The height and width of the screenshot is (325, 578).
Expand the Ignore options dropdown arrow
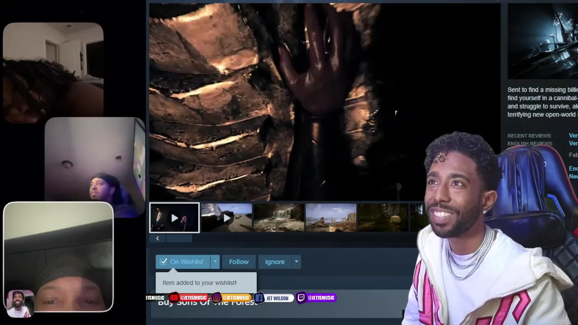tap(296, 262)
